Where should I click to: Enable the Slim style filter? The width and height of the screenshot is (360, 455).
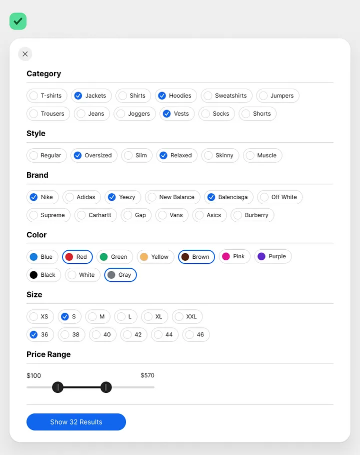click(137, 156)
